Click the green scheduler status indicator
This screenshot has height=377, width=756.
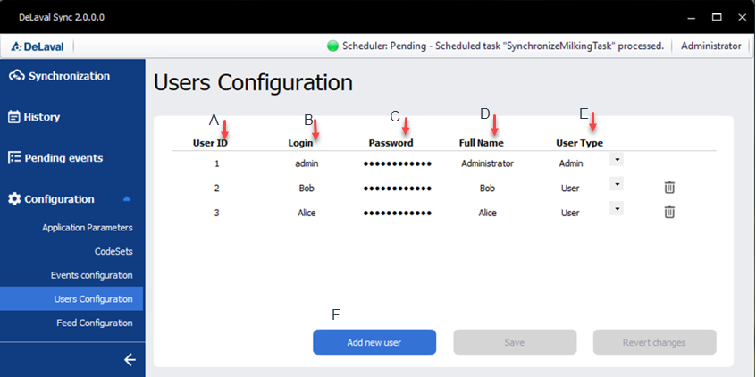point(332,46)
